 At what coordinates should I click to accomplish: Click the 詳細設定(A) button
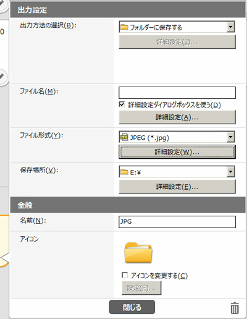[x=177, y=117]
